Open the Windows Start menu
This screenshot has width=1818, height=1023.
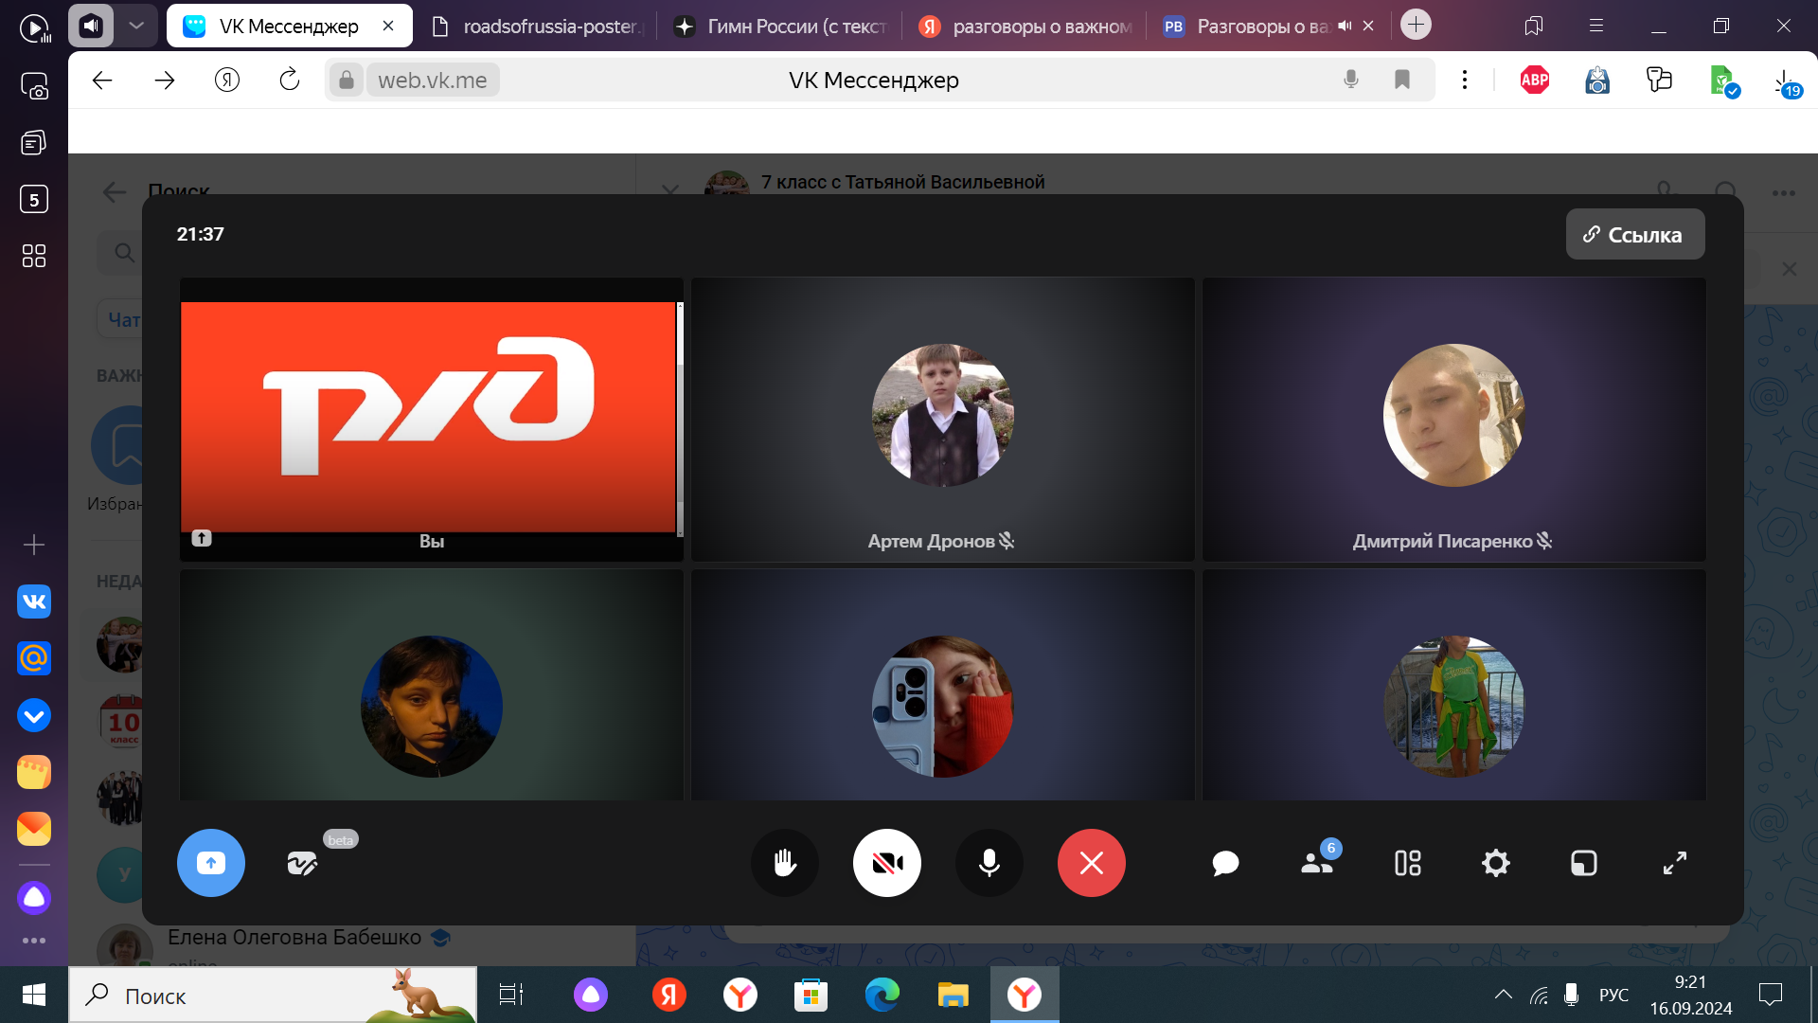click(x=34, y=996)
